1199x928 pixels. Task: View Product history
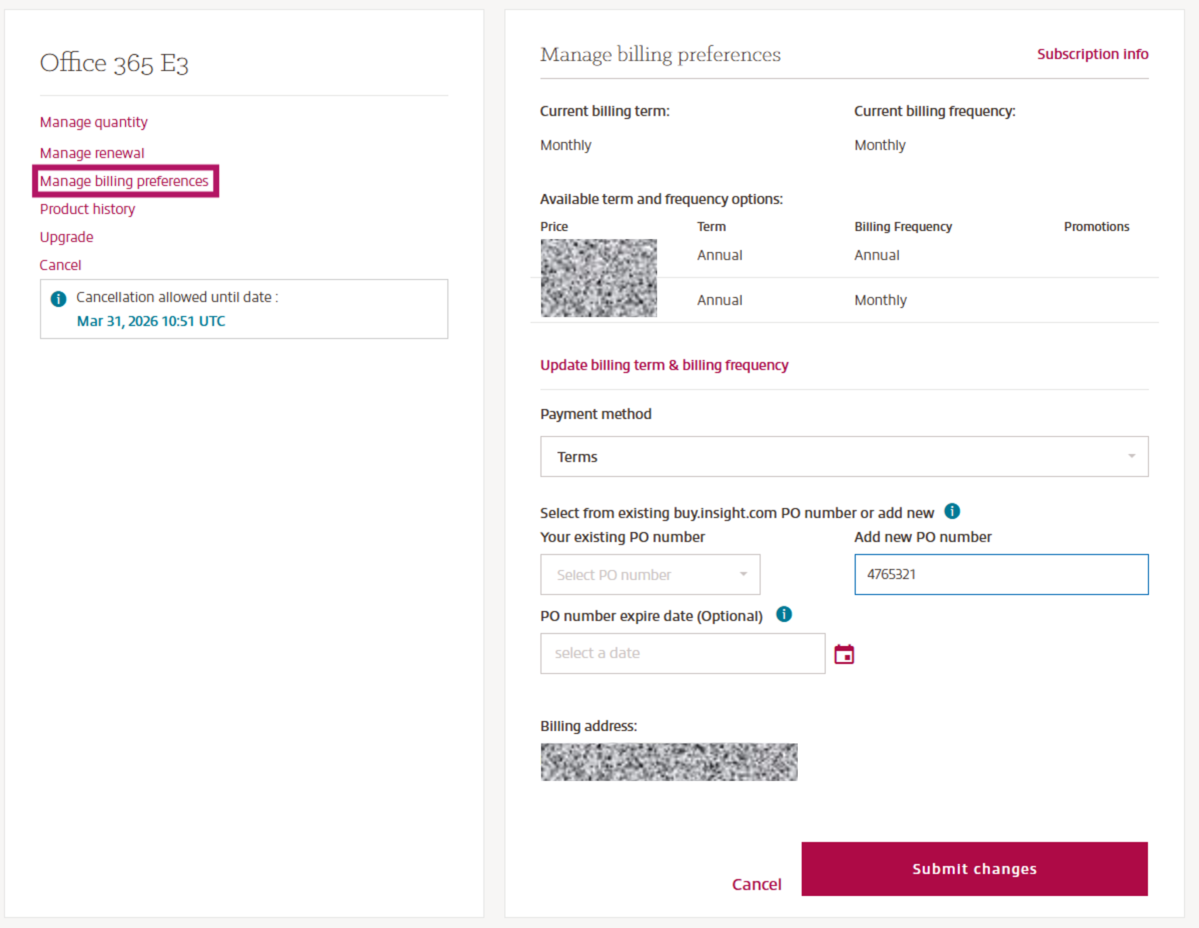pos(87,209)
